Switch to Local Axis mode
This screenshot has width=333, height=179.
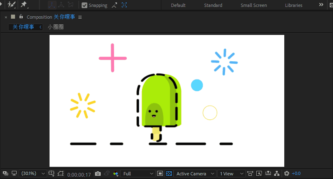click(52, 5)
